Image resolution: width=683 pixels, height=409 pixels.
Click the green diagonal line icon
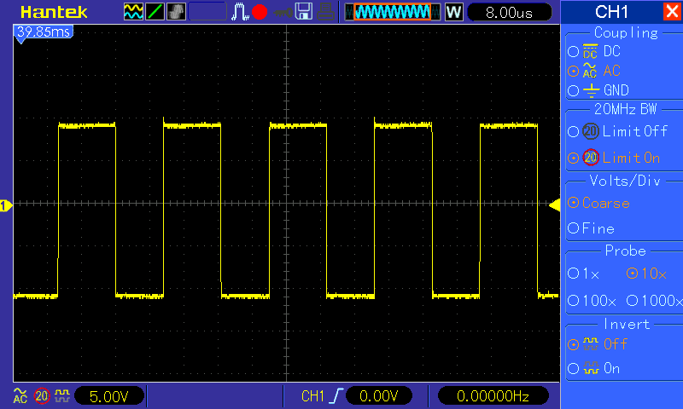click(x=155, y=12)
